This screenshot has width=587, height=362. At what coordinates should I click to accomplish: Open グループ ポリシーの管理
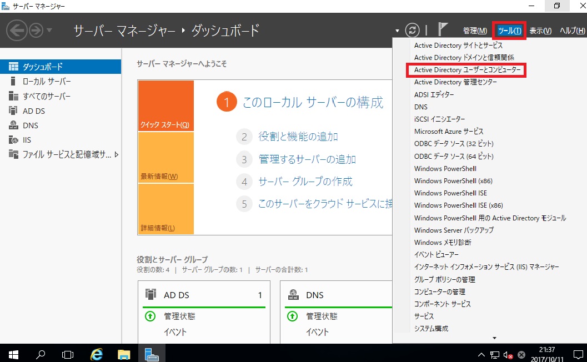pyautogui.click(x=444, y=280)
